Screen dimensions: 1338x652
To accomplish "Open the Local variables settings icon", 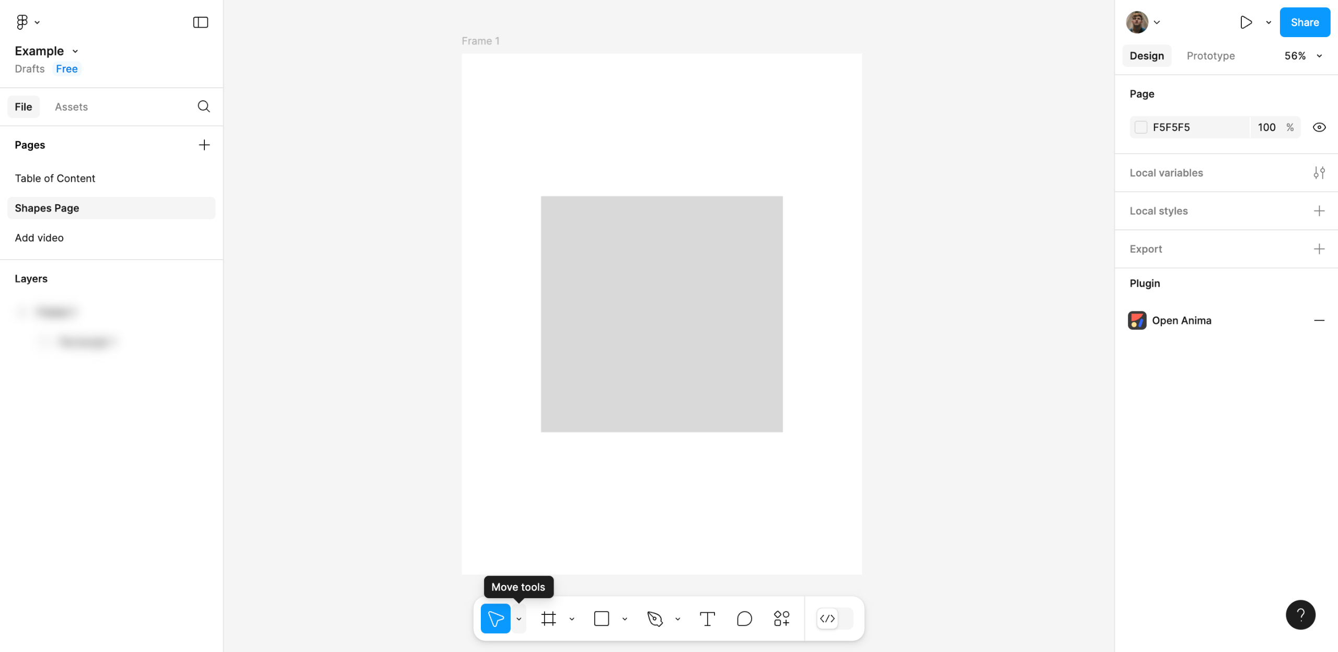I will pyautogui.click(x=1319, y=173).
